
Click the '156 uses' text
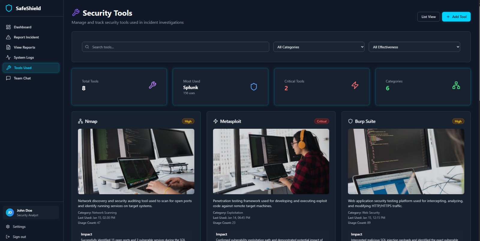[189, 93]
